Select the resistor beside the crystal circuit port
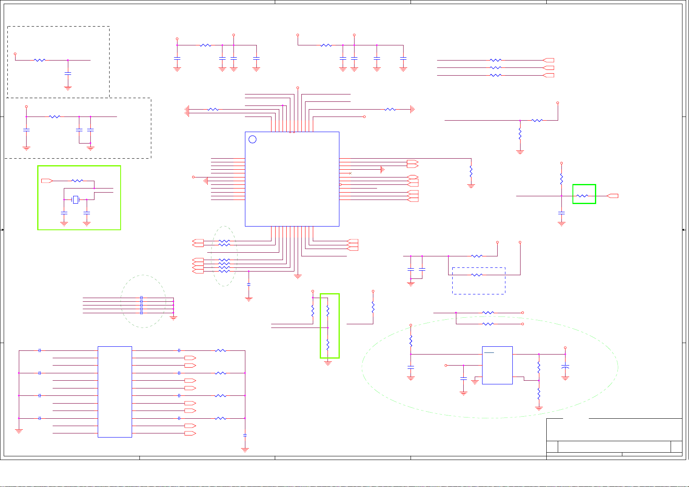This screenshot has height=487, width=689. (x=77, y=181)
